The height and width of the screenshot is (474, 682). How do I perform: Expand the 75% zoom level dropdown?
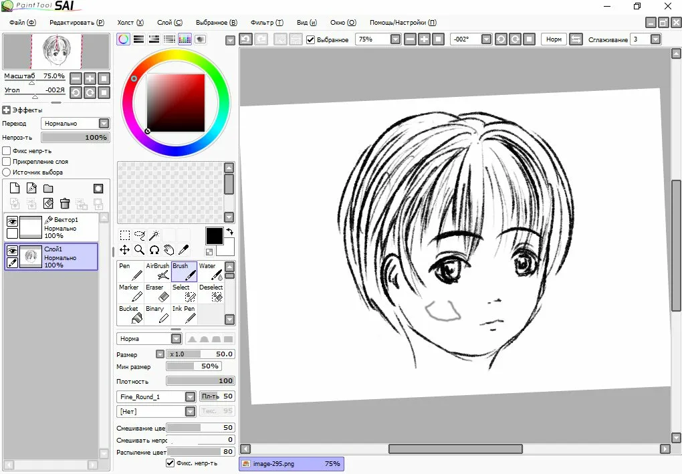395,39
